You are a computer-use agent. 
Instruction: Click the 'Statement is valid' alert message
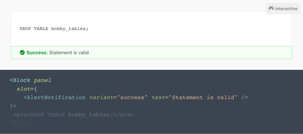pos(69,53)
